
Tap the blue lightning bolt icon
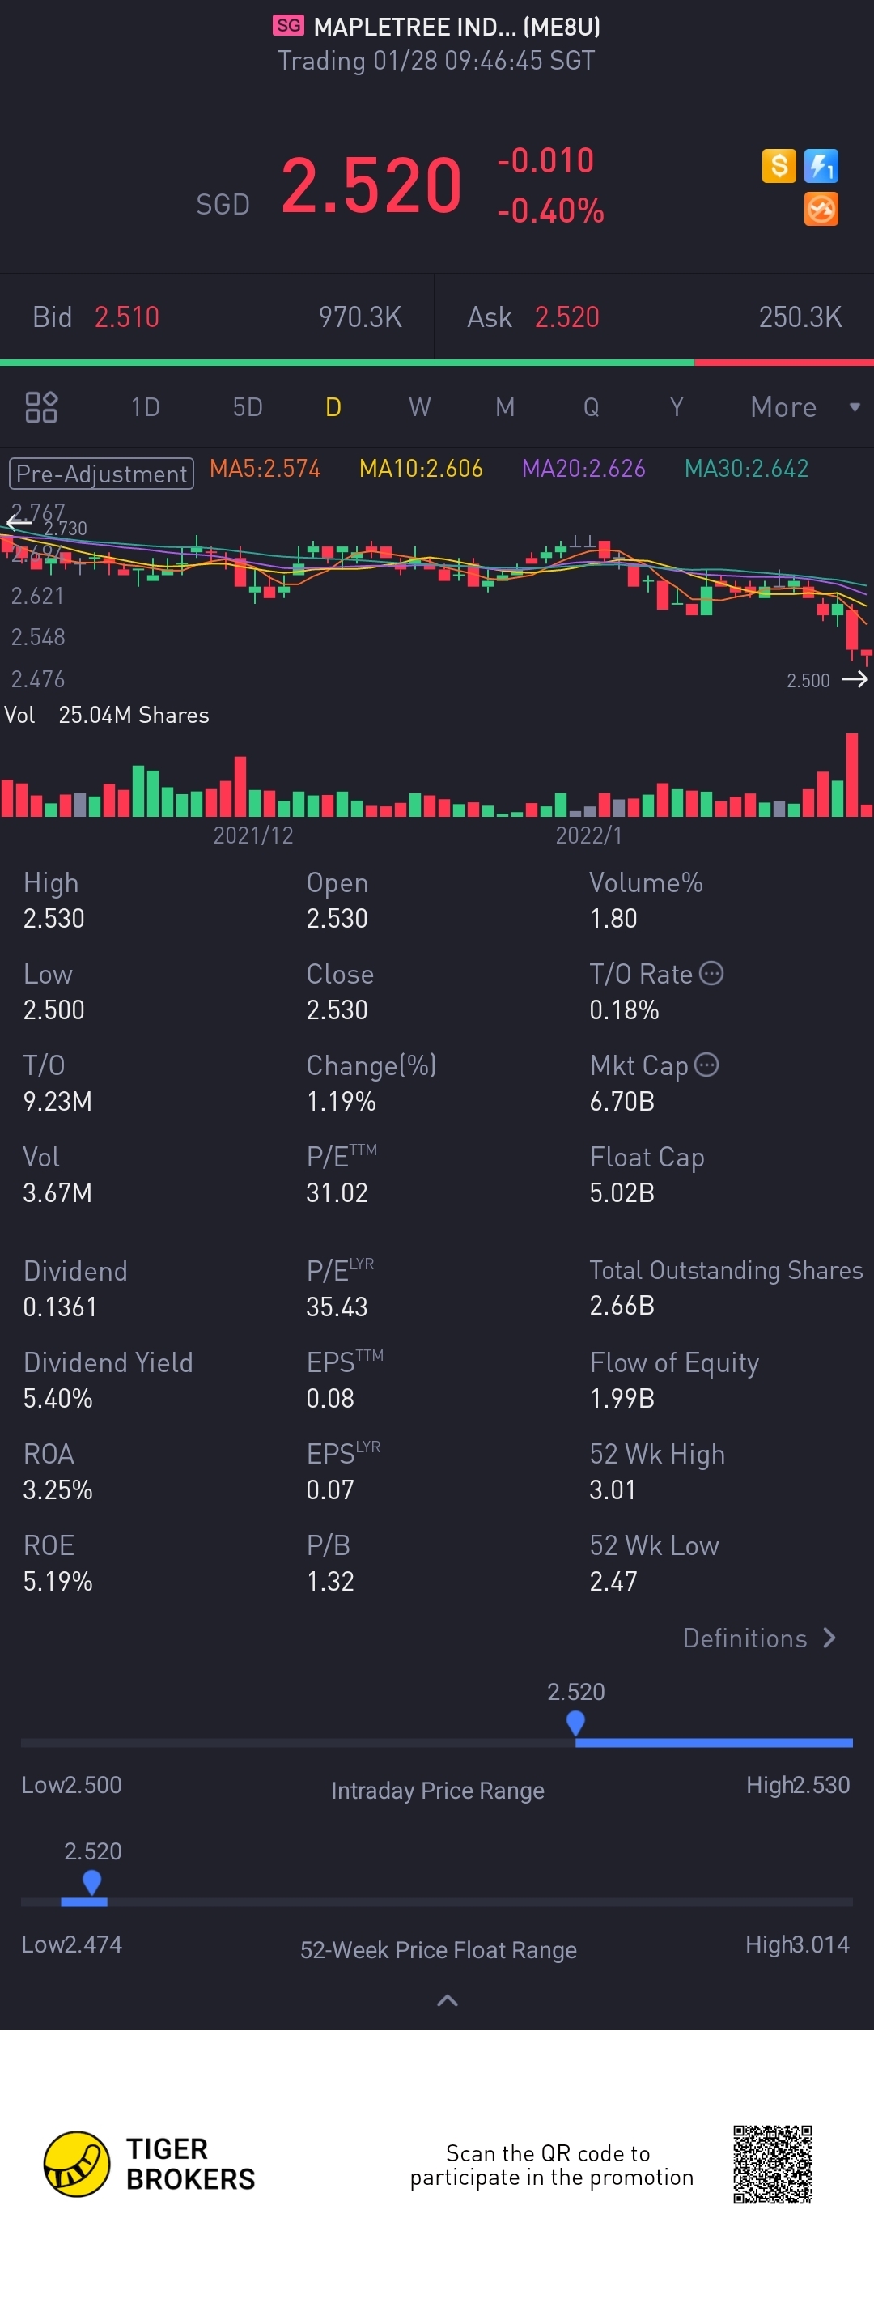tap(821, 165)
